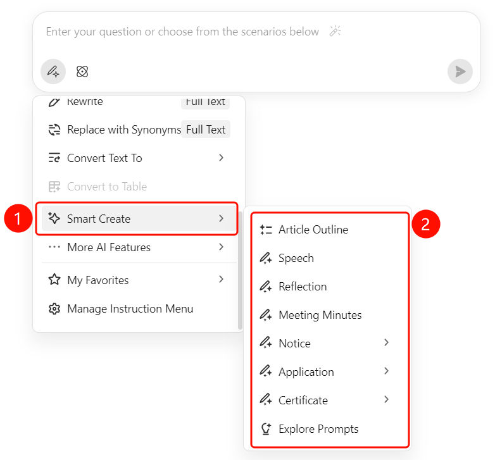This screenshot has width=495, height=460.
Task: Click the Replace with Synonyms swap icon
Action: tap(54, 130)
